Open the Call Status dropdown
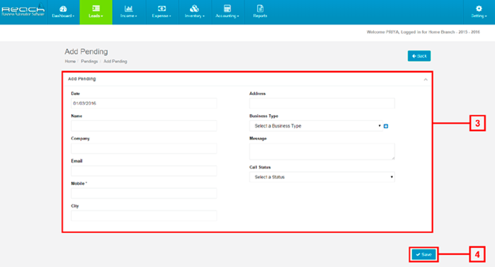The image size is (495, 267). (322, 177)
